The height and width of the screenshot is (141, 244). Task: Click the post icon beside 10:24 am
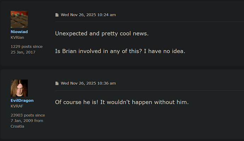pyautogui.click(x=57, y=15)
